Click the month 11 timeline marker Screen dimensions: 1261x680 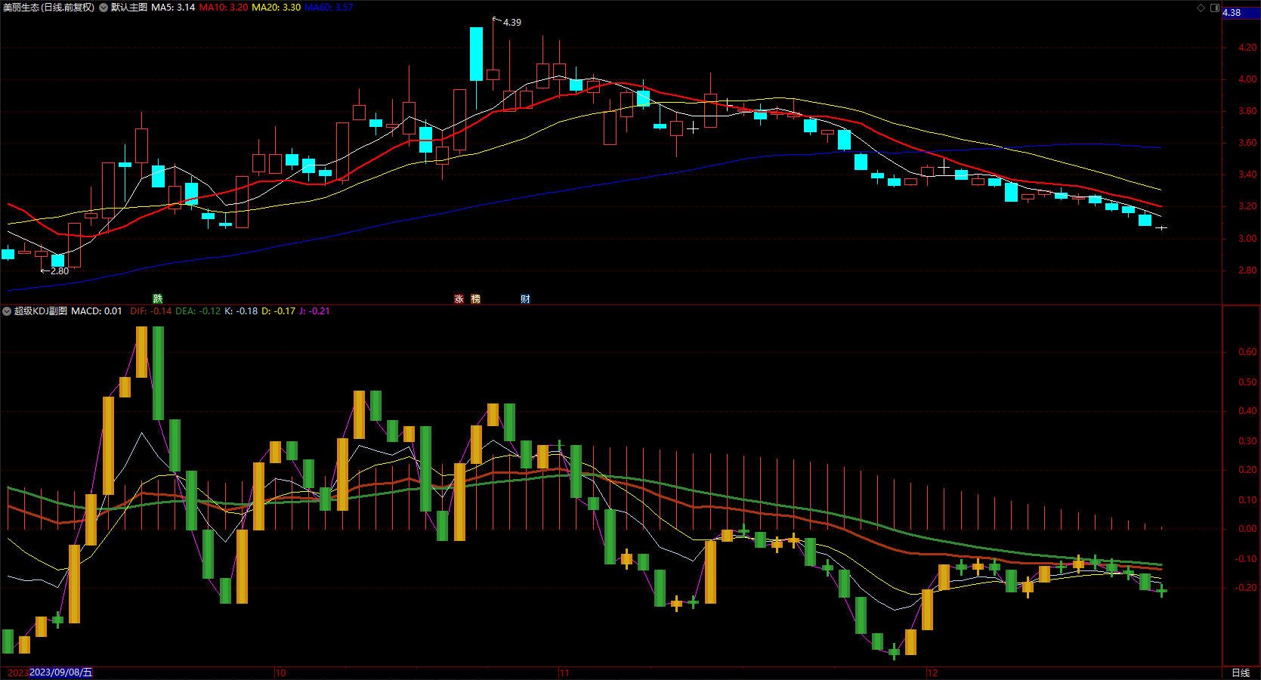click(x=564, y=672)
